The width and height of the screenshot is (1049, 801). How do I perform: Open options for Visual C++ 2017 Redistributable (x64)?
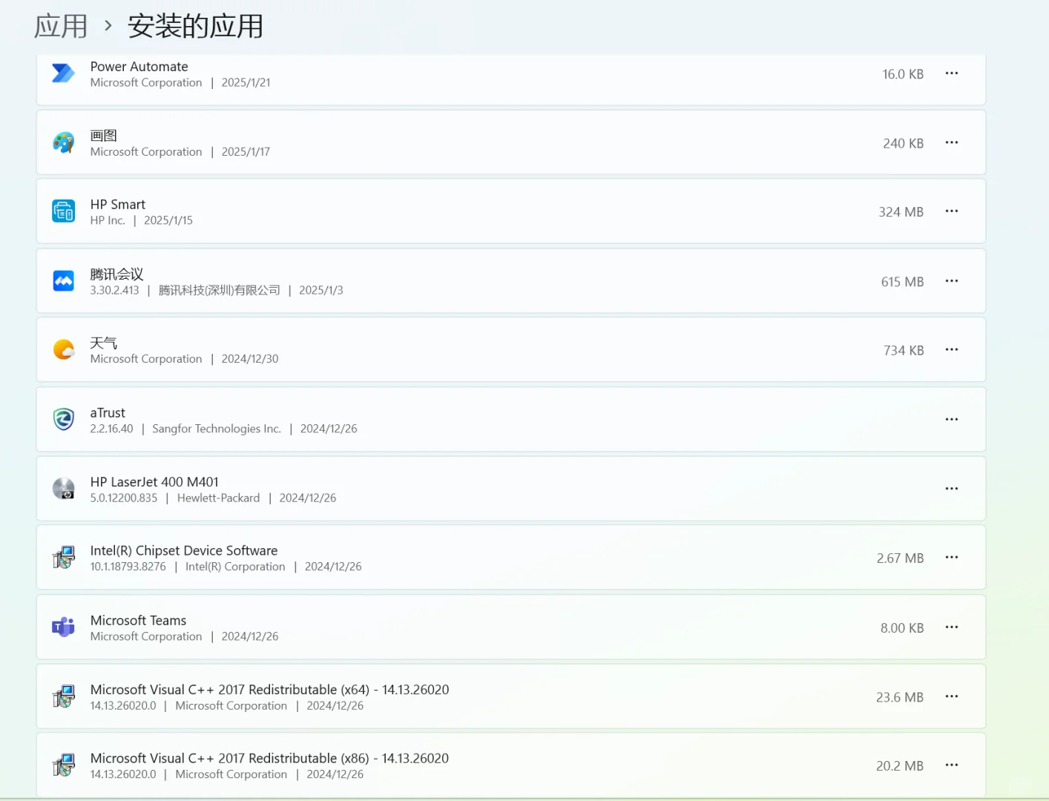coord(951,696)
